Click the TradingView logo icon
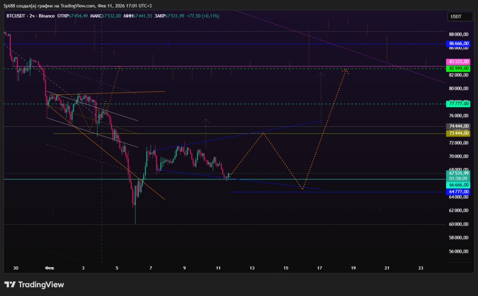478x296 pixels. pos(10,284)
